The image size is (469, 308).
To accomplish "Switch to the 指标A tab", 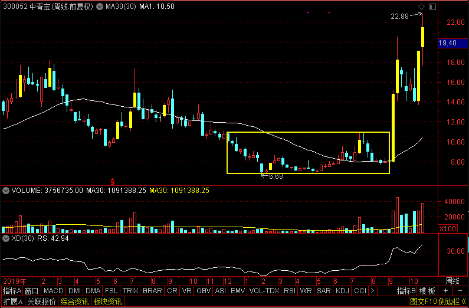I will [12, 291].
